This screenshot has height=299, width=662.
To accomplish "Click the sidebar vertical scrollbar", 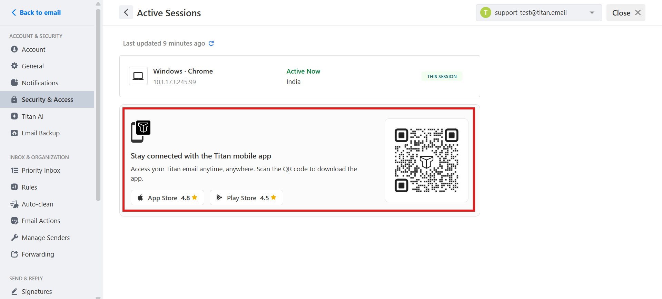I will [98, 105].
